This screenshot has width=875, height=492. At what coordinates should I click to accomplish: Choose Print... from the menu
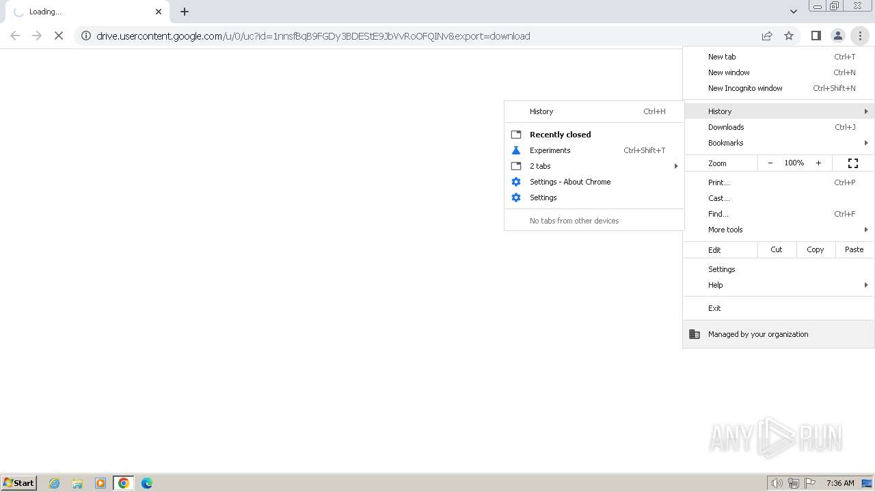point(779,182)
